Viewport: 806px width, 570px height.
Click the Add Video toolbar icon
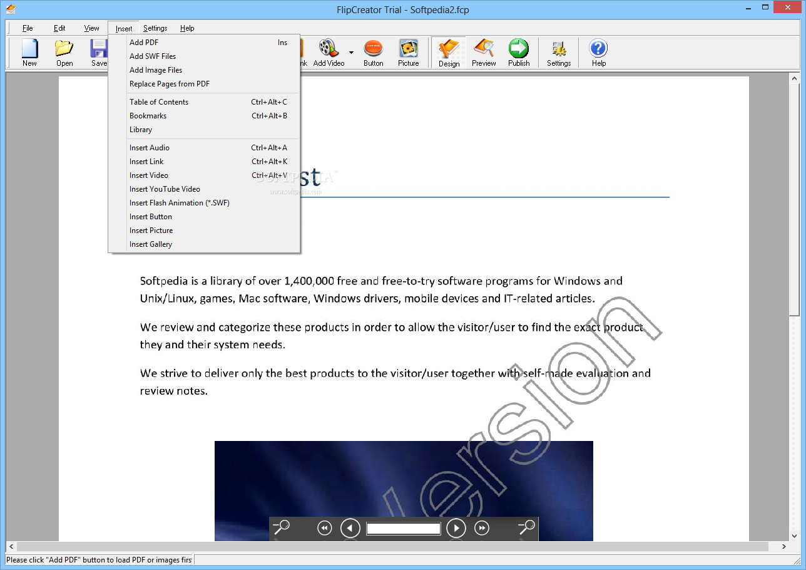click(329, 53)
